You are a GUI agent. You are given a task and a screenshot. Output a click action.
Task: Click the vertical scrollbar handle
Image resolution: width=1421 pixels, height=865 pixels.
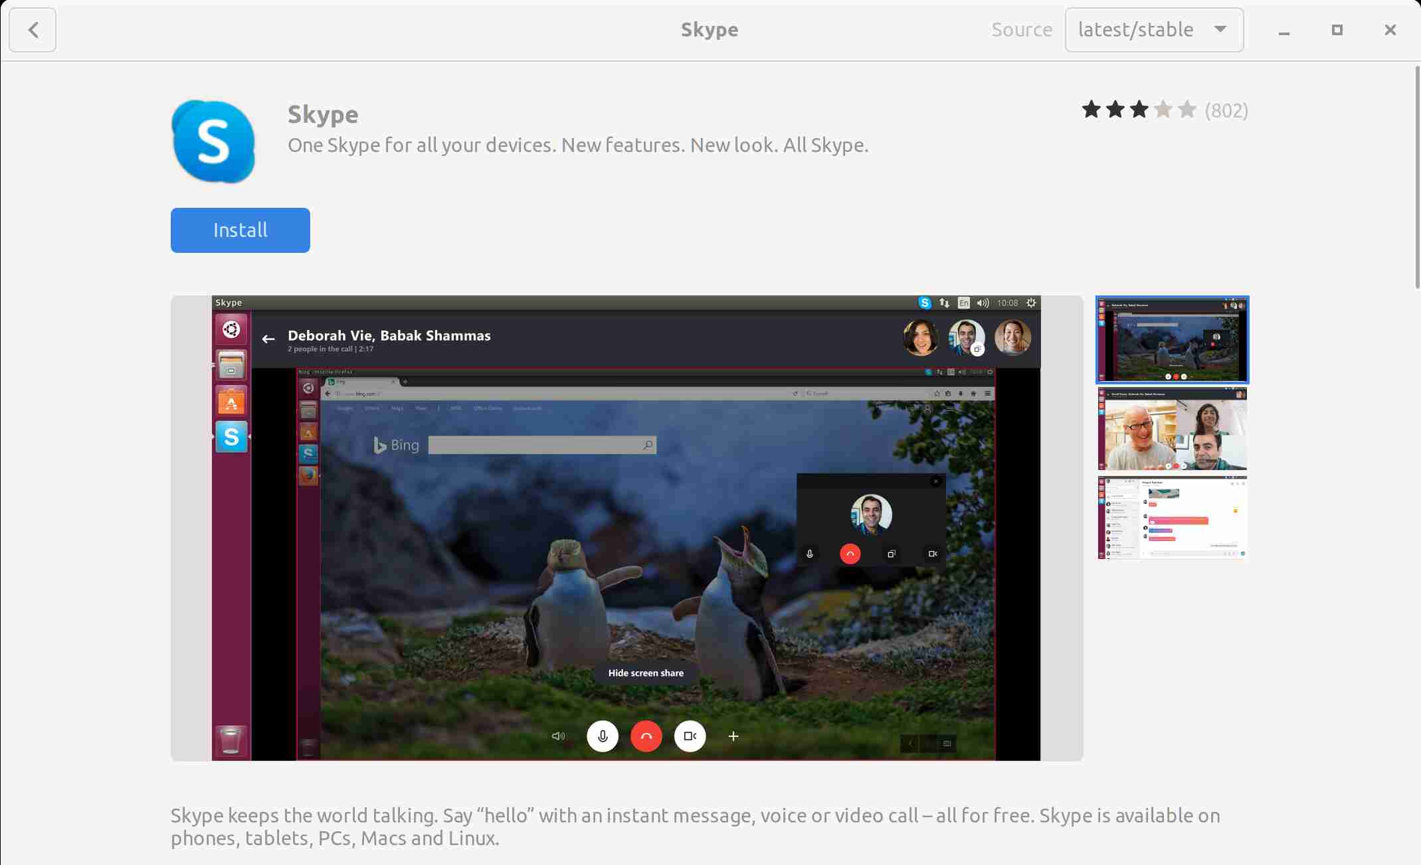(1416, 176)
